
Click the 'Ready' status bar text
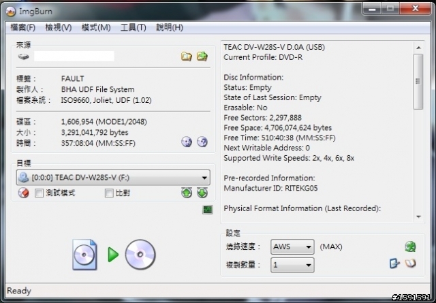[19, 291]
